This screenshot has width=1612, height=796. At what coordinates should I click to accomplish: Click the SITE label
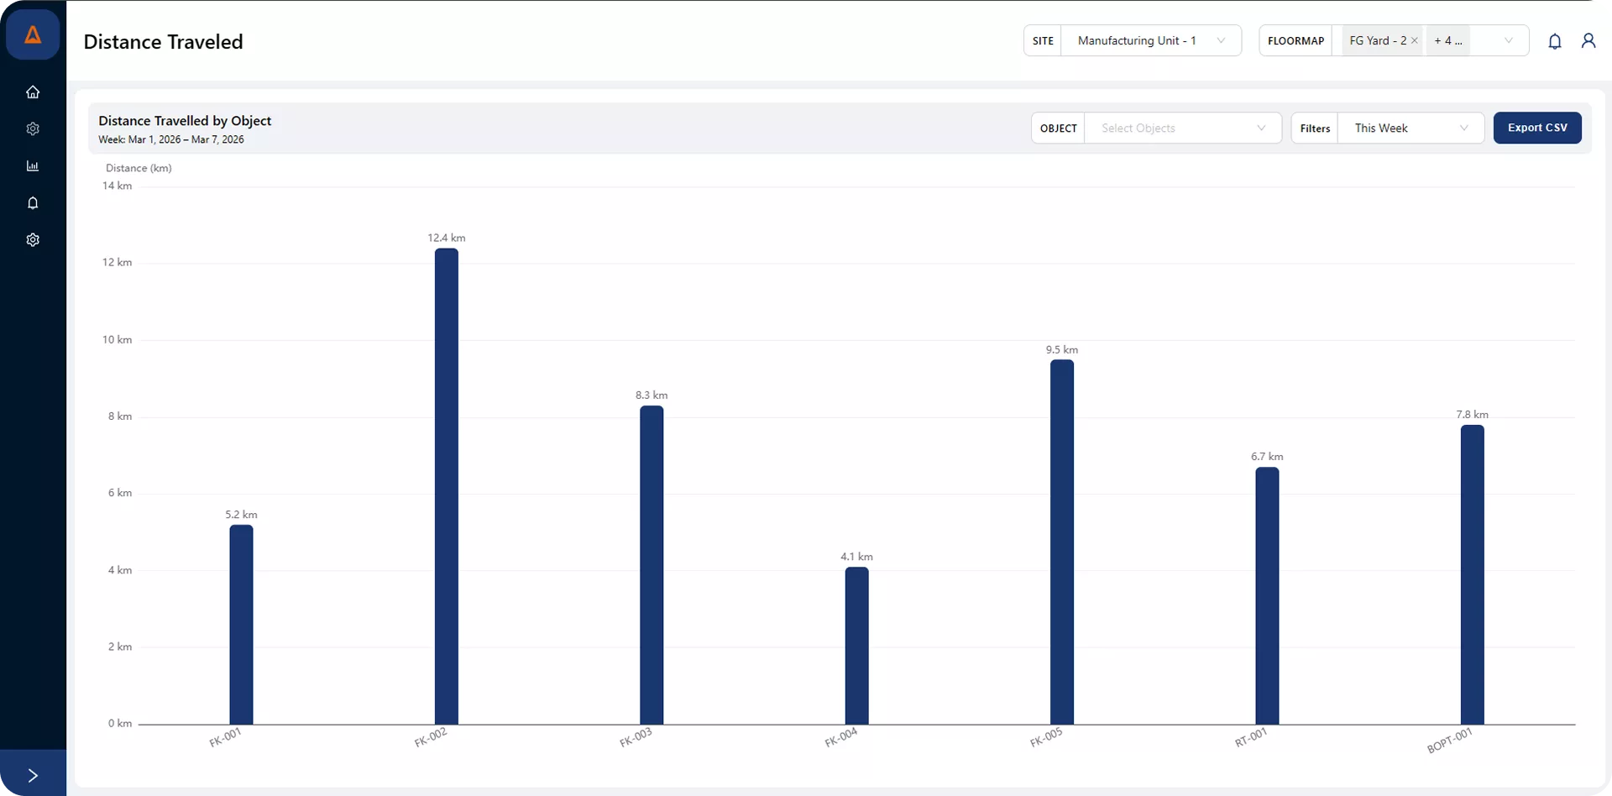click(1043, 40)
